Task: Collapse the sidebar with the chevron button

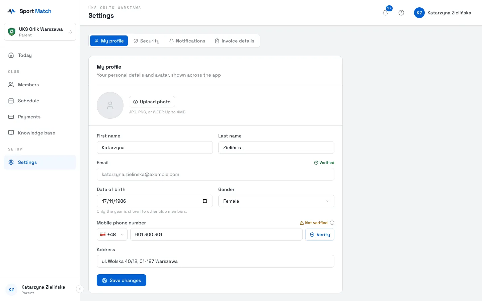Action: click(x=80, y=289)
